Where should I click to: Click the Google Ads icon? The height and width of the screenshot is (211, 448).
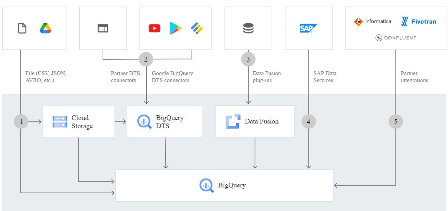pyautogui.click(x=197, y=28)
